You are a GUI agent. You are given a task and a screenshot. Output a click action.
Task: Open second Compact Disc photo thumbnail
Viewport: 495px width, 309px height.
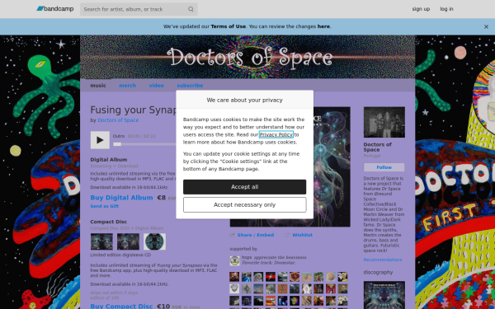tap(128, 241)
